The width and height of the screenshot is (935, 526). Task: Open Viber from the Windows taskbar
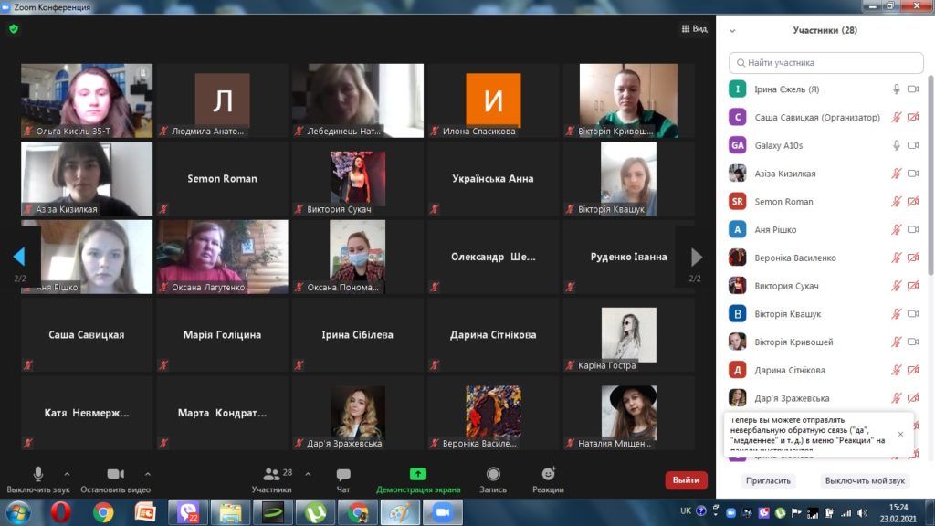tap(187, 512)
